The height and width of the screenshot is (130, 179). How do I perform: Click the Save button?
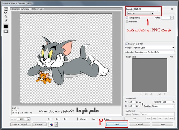116,124
